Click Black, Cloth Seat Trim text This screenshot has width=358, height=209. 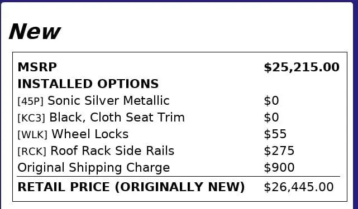(x=117, y=118)
